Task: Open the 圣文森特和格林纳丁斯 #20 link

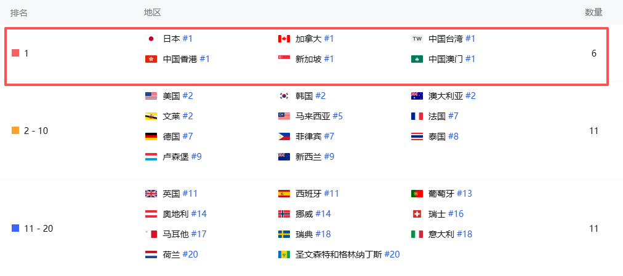Action: (392, 254)
